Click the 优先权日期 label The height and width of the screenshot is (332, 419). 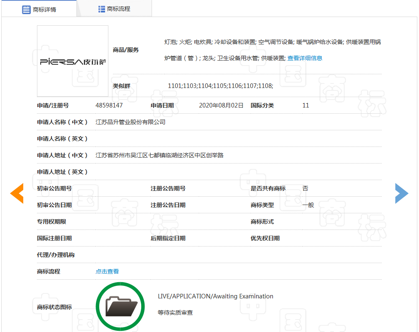[x=265, y=238]
